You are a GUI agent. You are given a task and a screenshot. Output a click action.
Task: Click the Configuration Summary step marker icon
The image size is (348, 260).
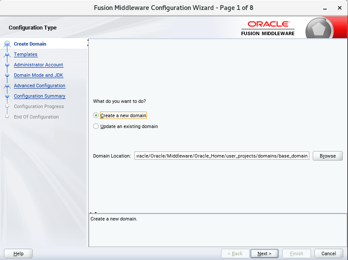pyautogui.click(x=7, y=96)
